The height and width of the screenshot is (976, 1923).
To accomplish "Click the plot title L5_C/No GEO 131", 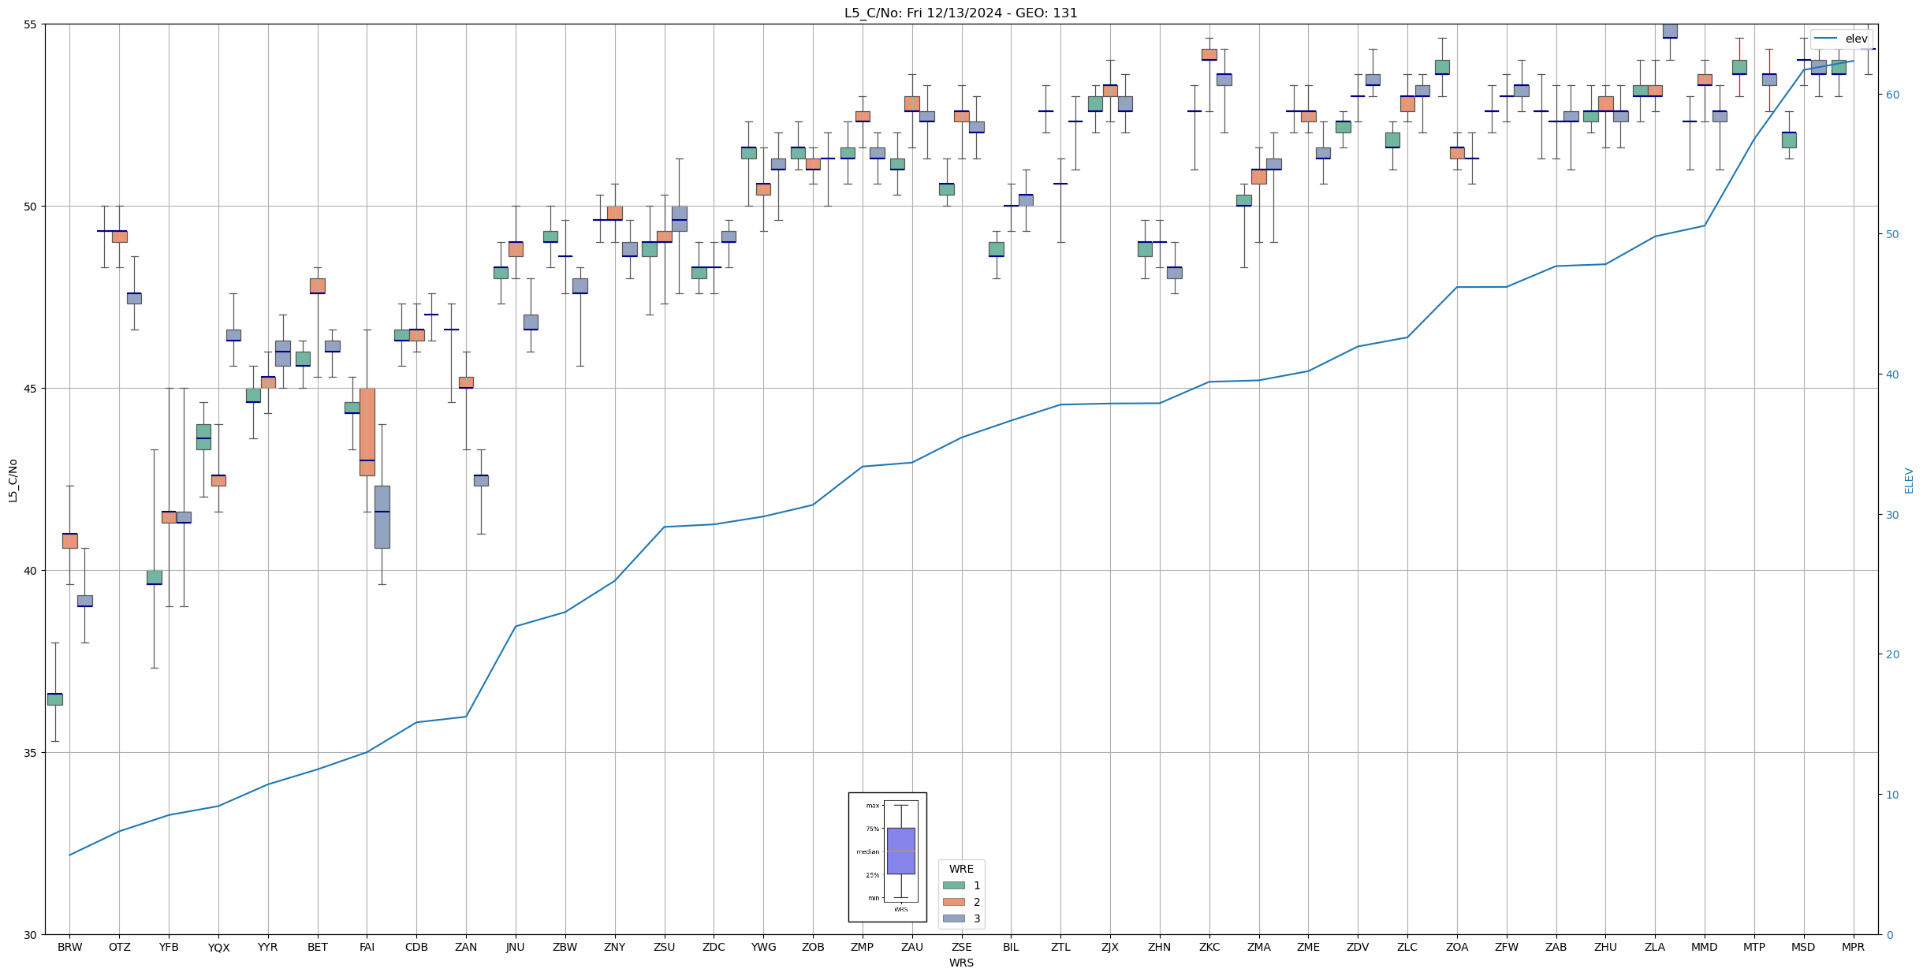I will [960, 13].
